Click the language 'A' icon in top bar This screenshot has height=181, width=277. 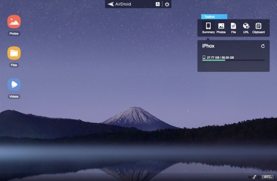click(x=157, y=4)
